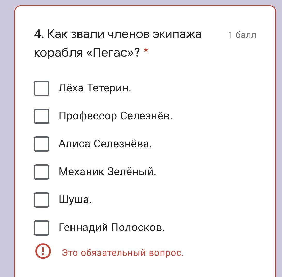The width and height of the screenshot is (282, 277).
Task: Mark the square checkbox beside Шуша
Action: pos(42,200)
